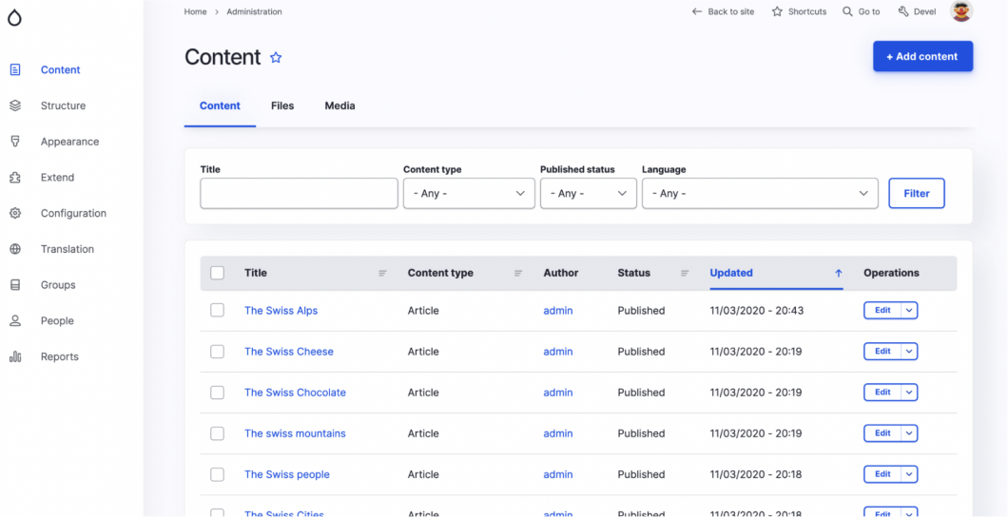The image size is (1008, 517).
Task: Check the box for The Swiss Alps
Action: tap(217, 311)
